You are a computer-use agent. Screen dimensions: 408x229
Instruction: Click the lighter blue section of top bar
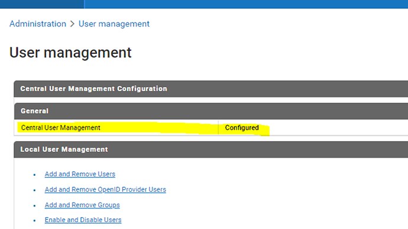point(246,4)
